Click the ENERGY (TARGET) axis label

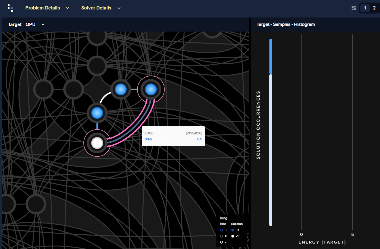(322, 242)
